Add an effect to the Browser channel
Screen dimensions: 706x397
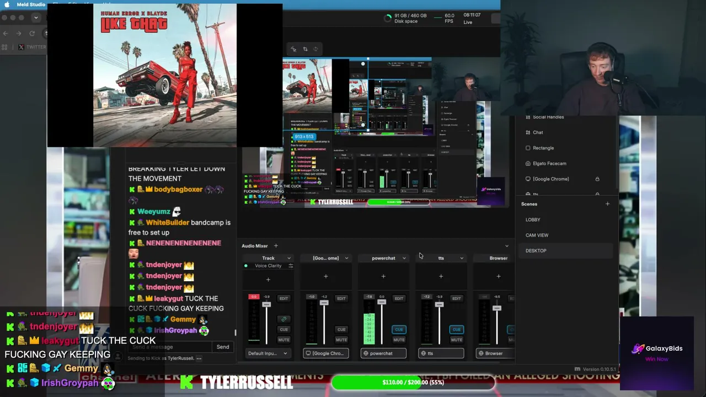[x=498, y=276]
